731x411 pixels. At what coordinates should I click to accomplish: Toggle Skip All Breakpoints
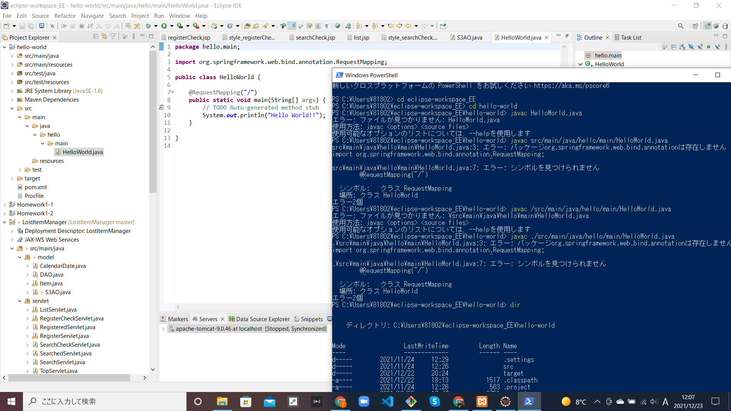point(53,26)
